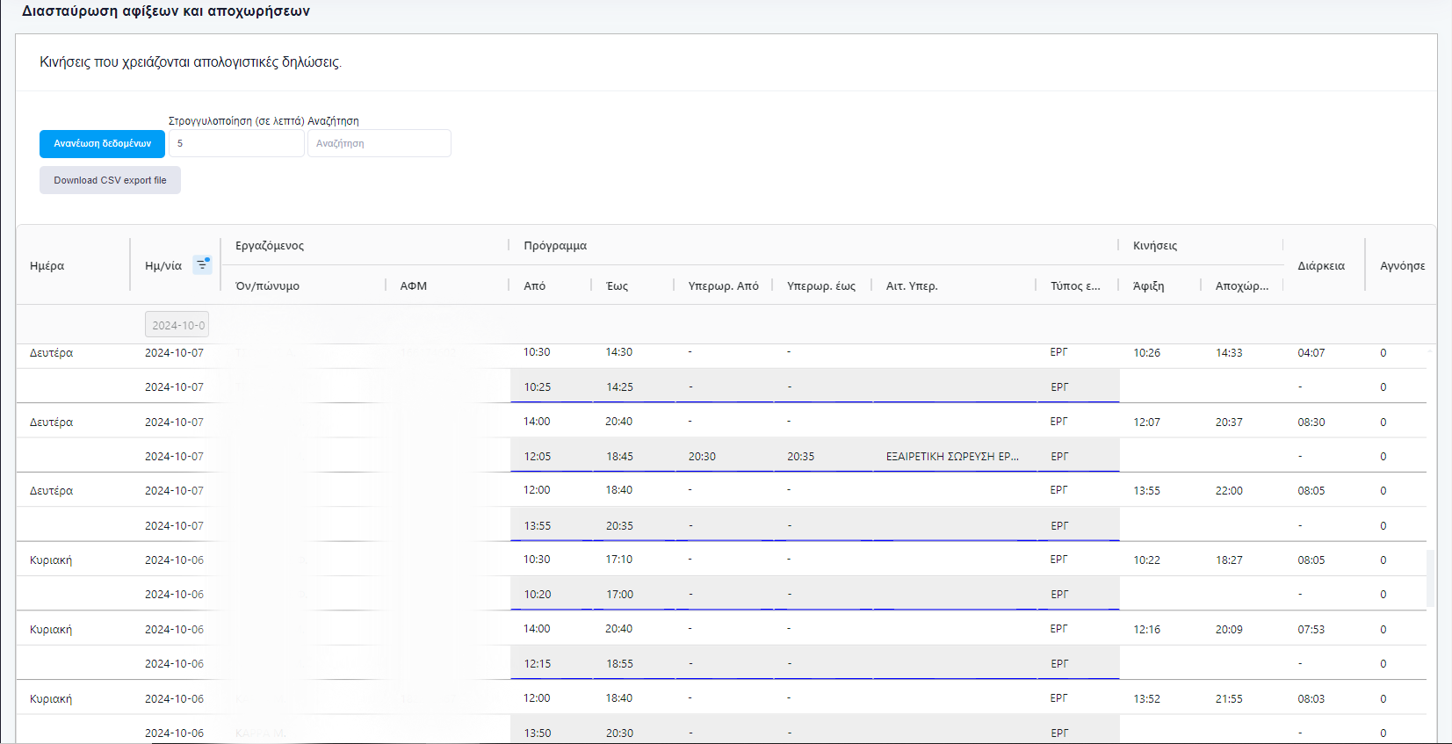Image resolution: width=1452 pixels, height=744 pixels.
Task: Sort by the Διάρκεια column header
Action: [1321, 265]
